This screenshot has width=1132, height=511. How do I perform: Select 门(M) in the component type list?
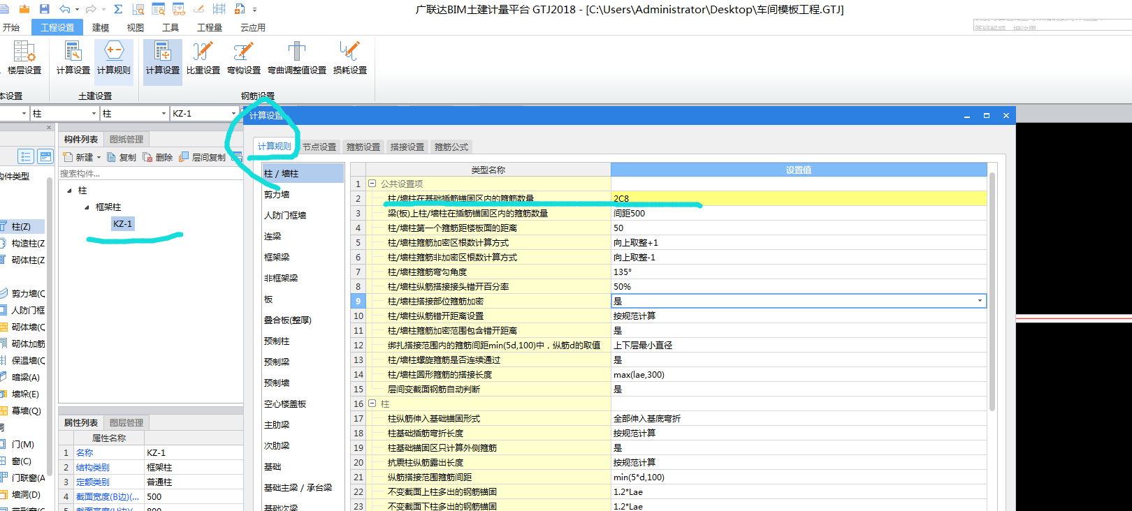(x=21, y=444)
